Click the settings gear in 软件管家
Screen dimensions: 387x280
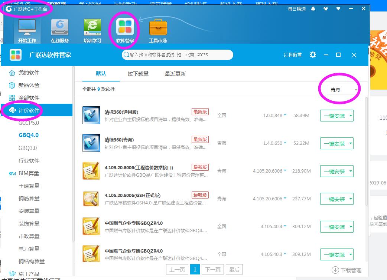coord(313,54)
